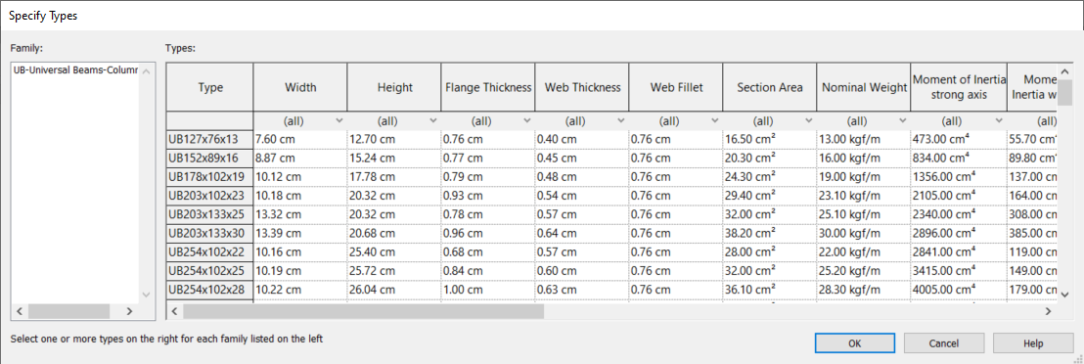Select type row UB203x133x30
The image size is (1084, 364).
pos(209,233)
